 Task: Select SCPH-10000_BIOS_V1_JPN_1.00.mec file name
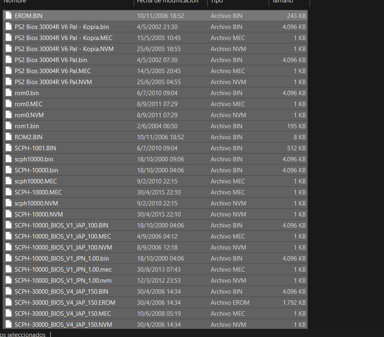(63, 270)
